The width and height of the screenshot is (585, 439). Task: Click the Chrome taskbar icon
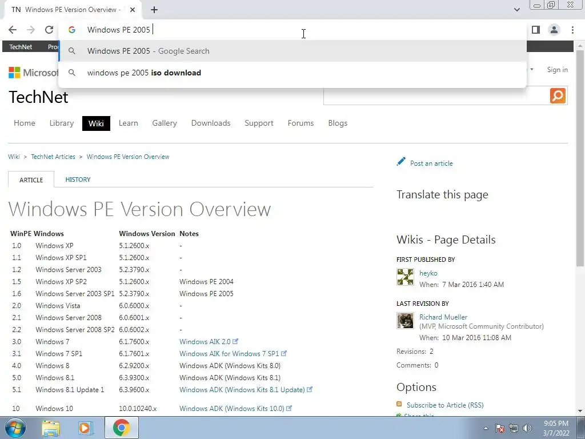[121, 428]
